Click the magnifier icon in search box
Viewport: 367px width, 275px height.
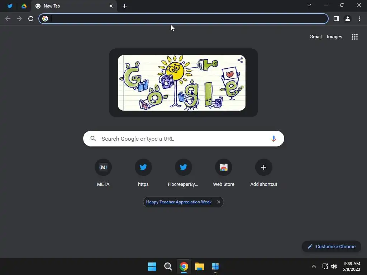[x=93, y=139]
